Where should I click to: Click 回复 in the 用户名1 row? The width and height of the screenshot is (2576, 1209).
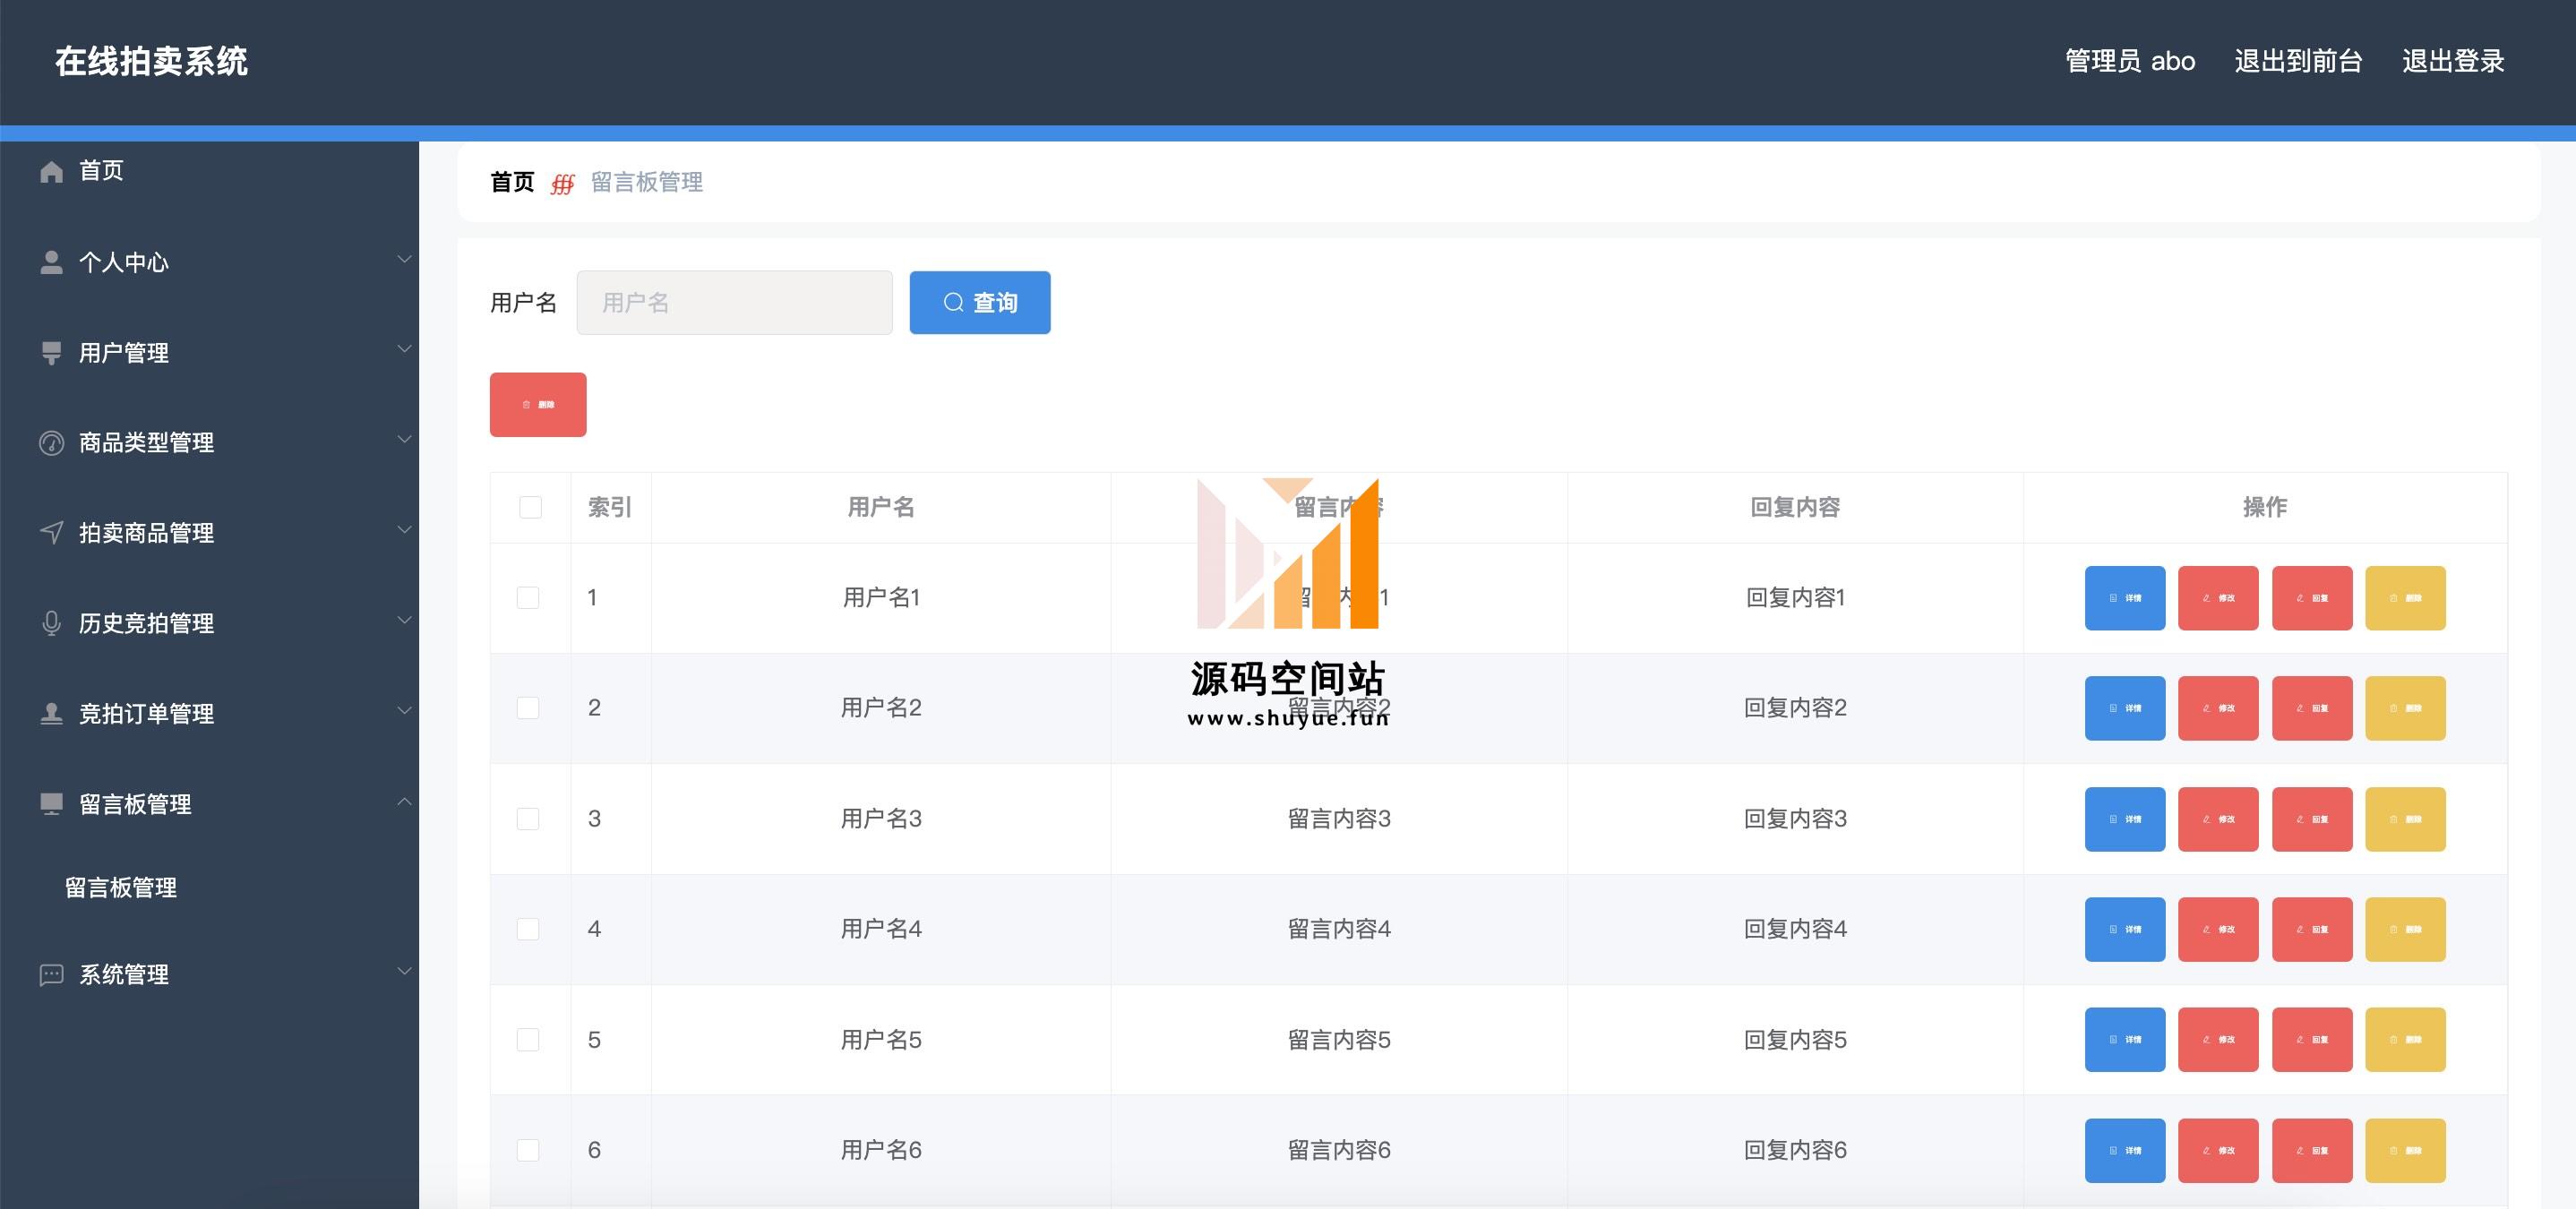[x=2312, y=598]
